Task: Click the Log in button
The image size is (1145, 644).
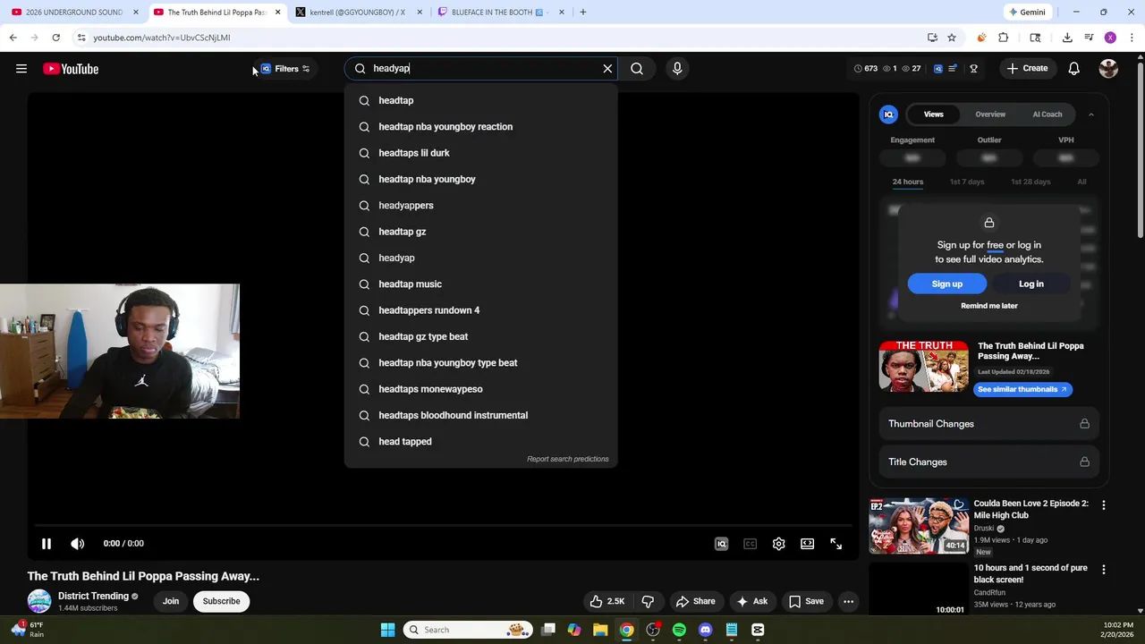Action: 1030,284
